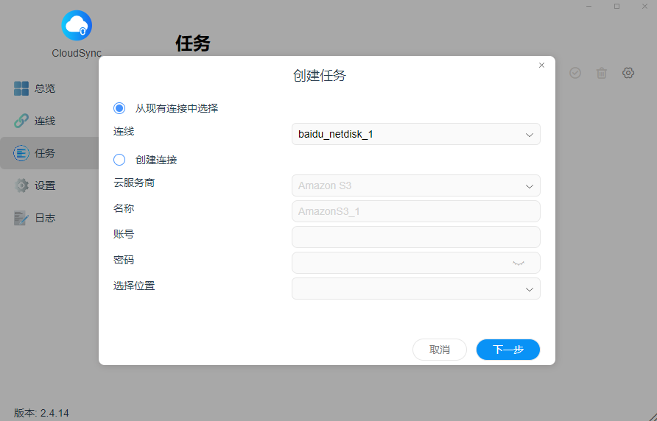Screen dimensions: 657x421
Task: Click the 连线 link chain icon
Action: (21, 121)
